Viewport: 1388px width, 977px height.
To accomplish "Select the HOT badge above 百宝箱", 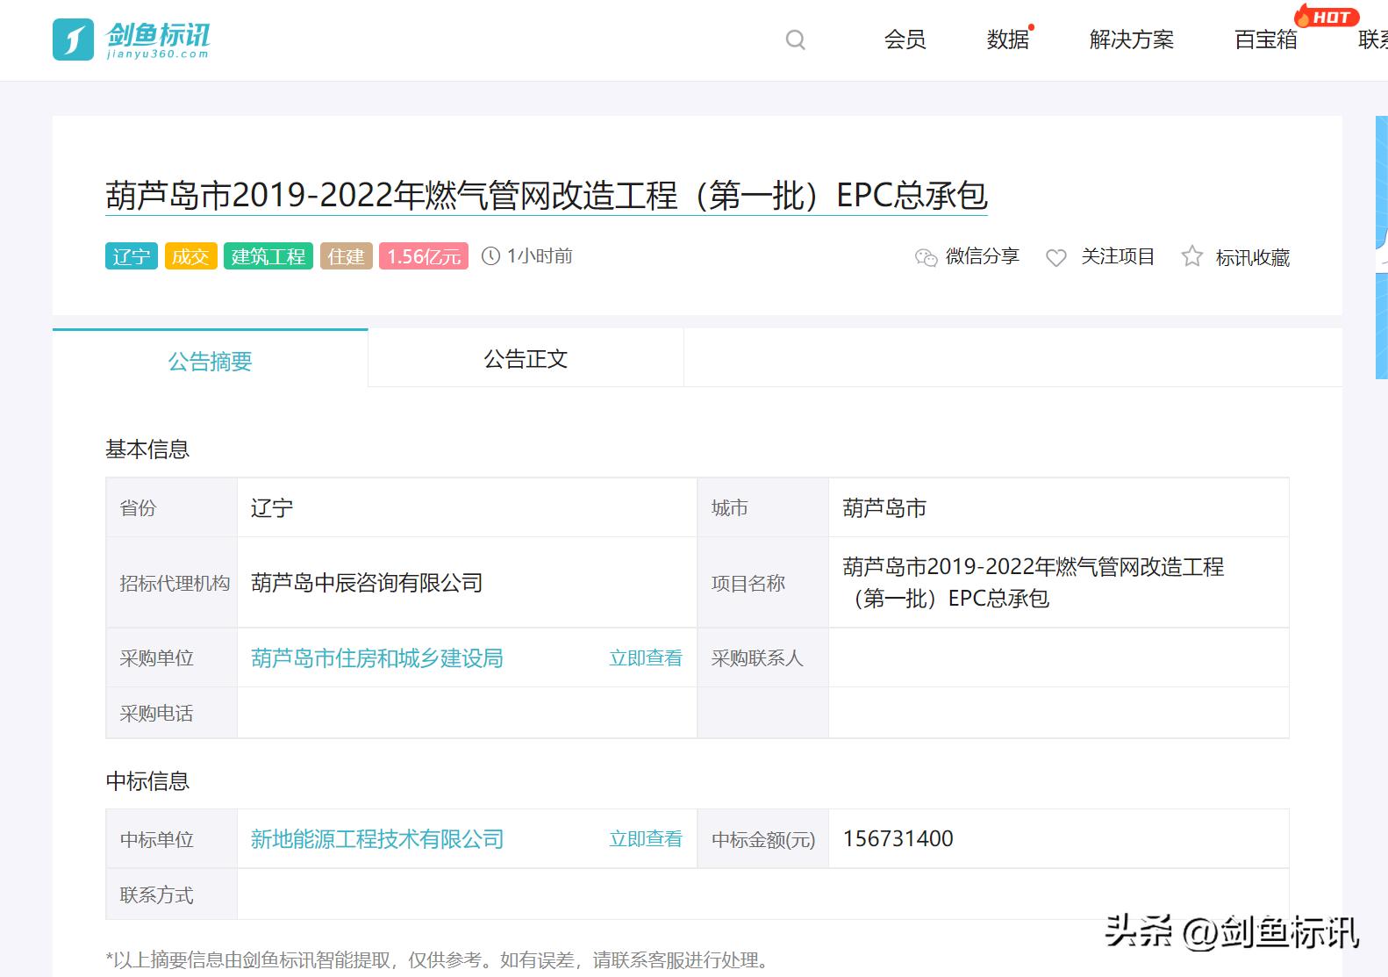I will [x=1327, y=17].
